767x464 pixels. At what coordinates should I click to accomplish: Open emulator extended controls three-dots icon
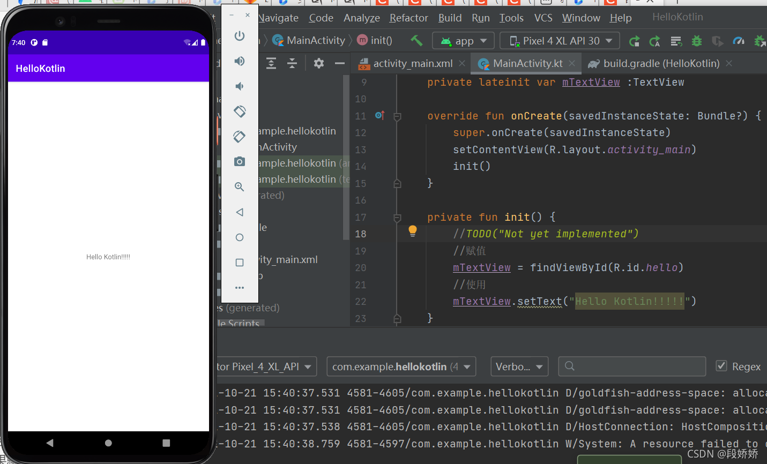coord(240,288)
